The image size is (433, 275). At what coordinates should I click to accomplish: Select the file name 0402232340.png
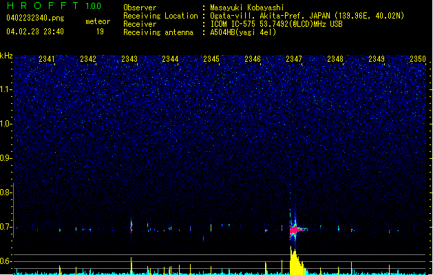pos(35,18)
